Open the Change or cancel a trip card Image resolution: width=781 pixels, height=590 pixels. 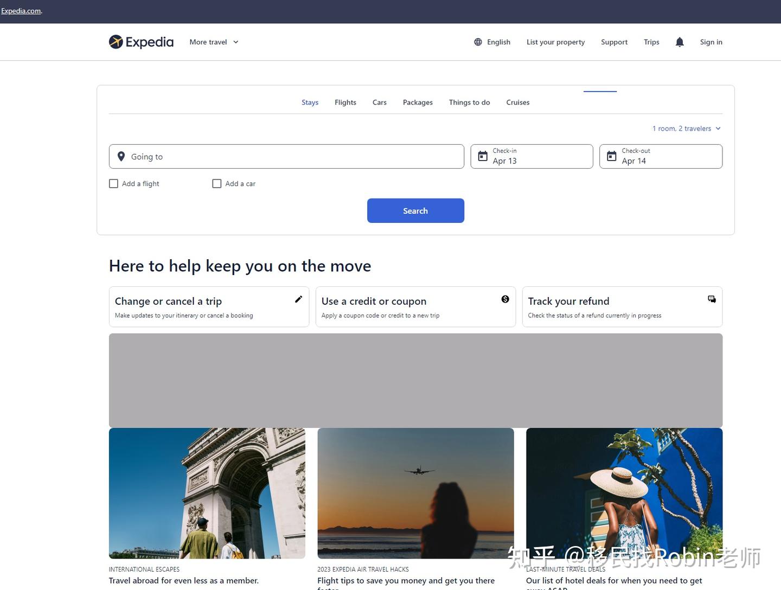[209, 307]
